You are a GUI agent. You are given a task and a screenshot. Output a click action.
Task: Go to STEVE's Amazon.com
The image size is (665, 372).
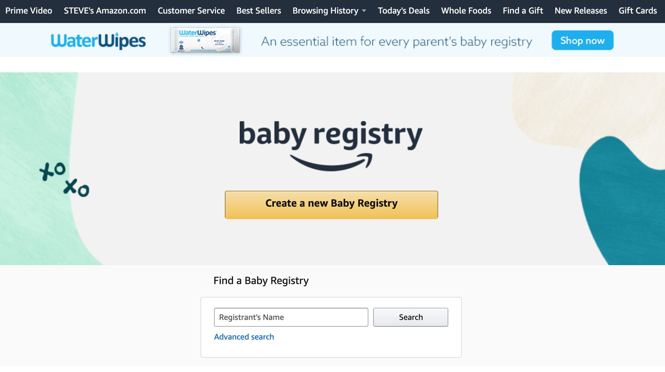click(104, 10)
